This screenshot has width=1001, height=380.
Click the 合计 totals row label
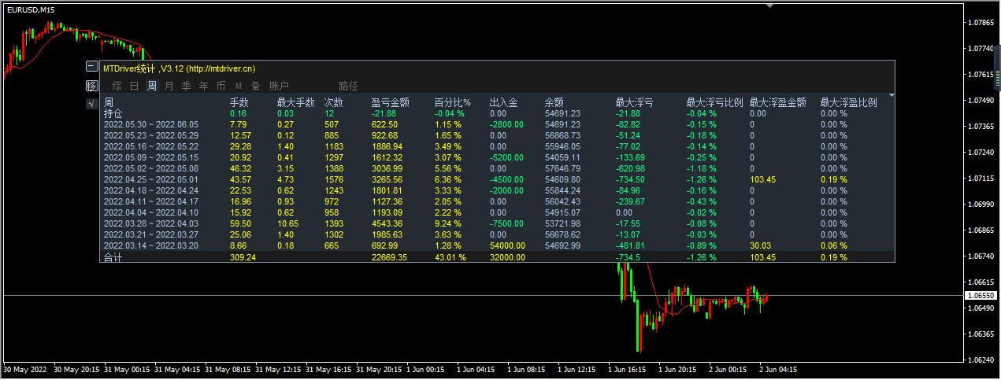click(113, 257)
